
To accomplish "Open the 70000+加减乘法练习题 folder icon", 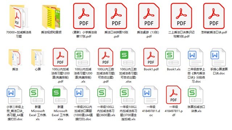I will click(18, 17).
